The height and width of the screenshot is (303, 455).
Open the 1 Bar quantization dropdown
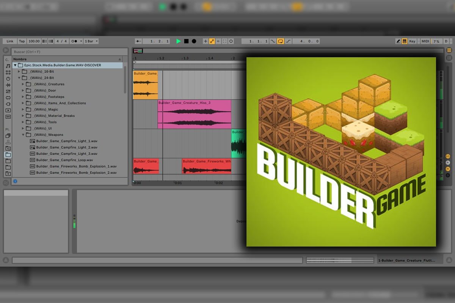[91, 41]
